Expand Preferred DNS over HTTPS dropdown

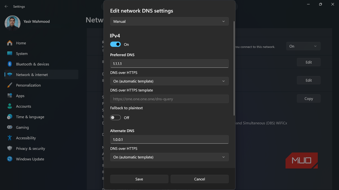point(169,81)
